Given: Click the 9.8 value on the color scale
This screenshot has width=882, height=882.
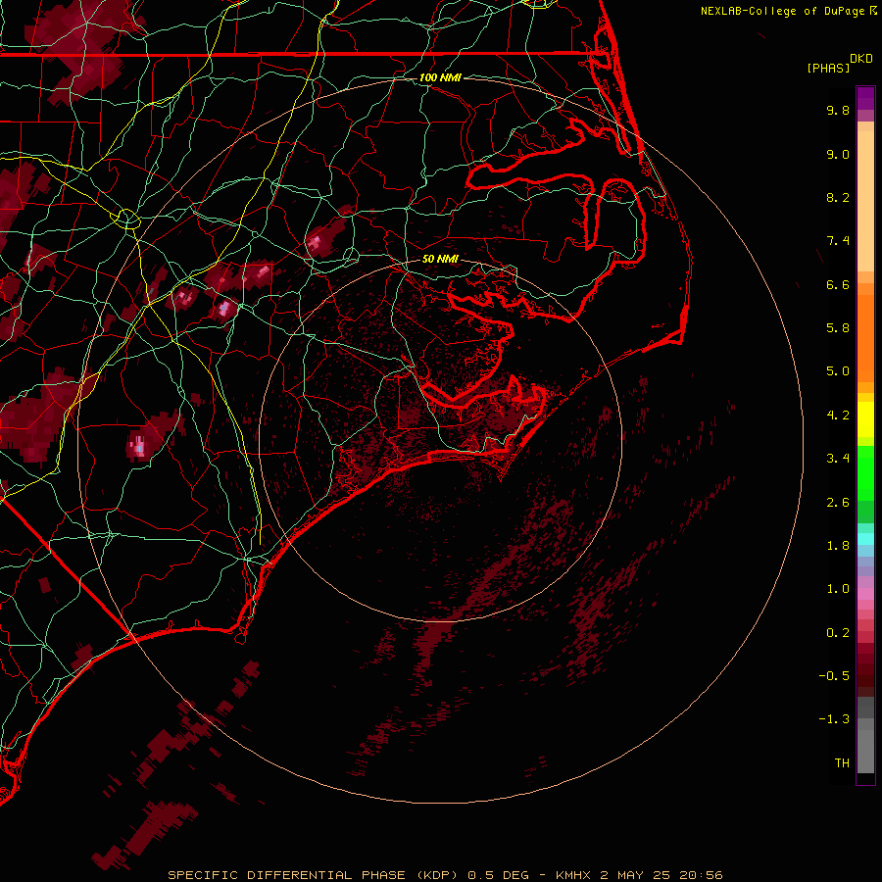Looking at the screenshot, I should coord(838,110).
